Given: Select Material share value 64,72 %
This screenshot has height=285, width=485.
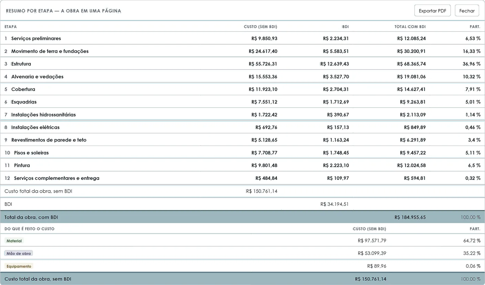Looking at the screenshot, I should click(472, 241).
